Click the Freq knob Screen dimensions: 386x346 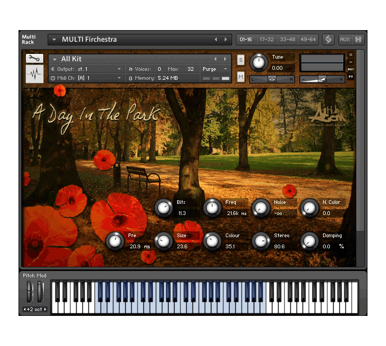point(212,208)
